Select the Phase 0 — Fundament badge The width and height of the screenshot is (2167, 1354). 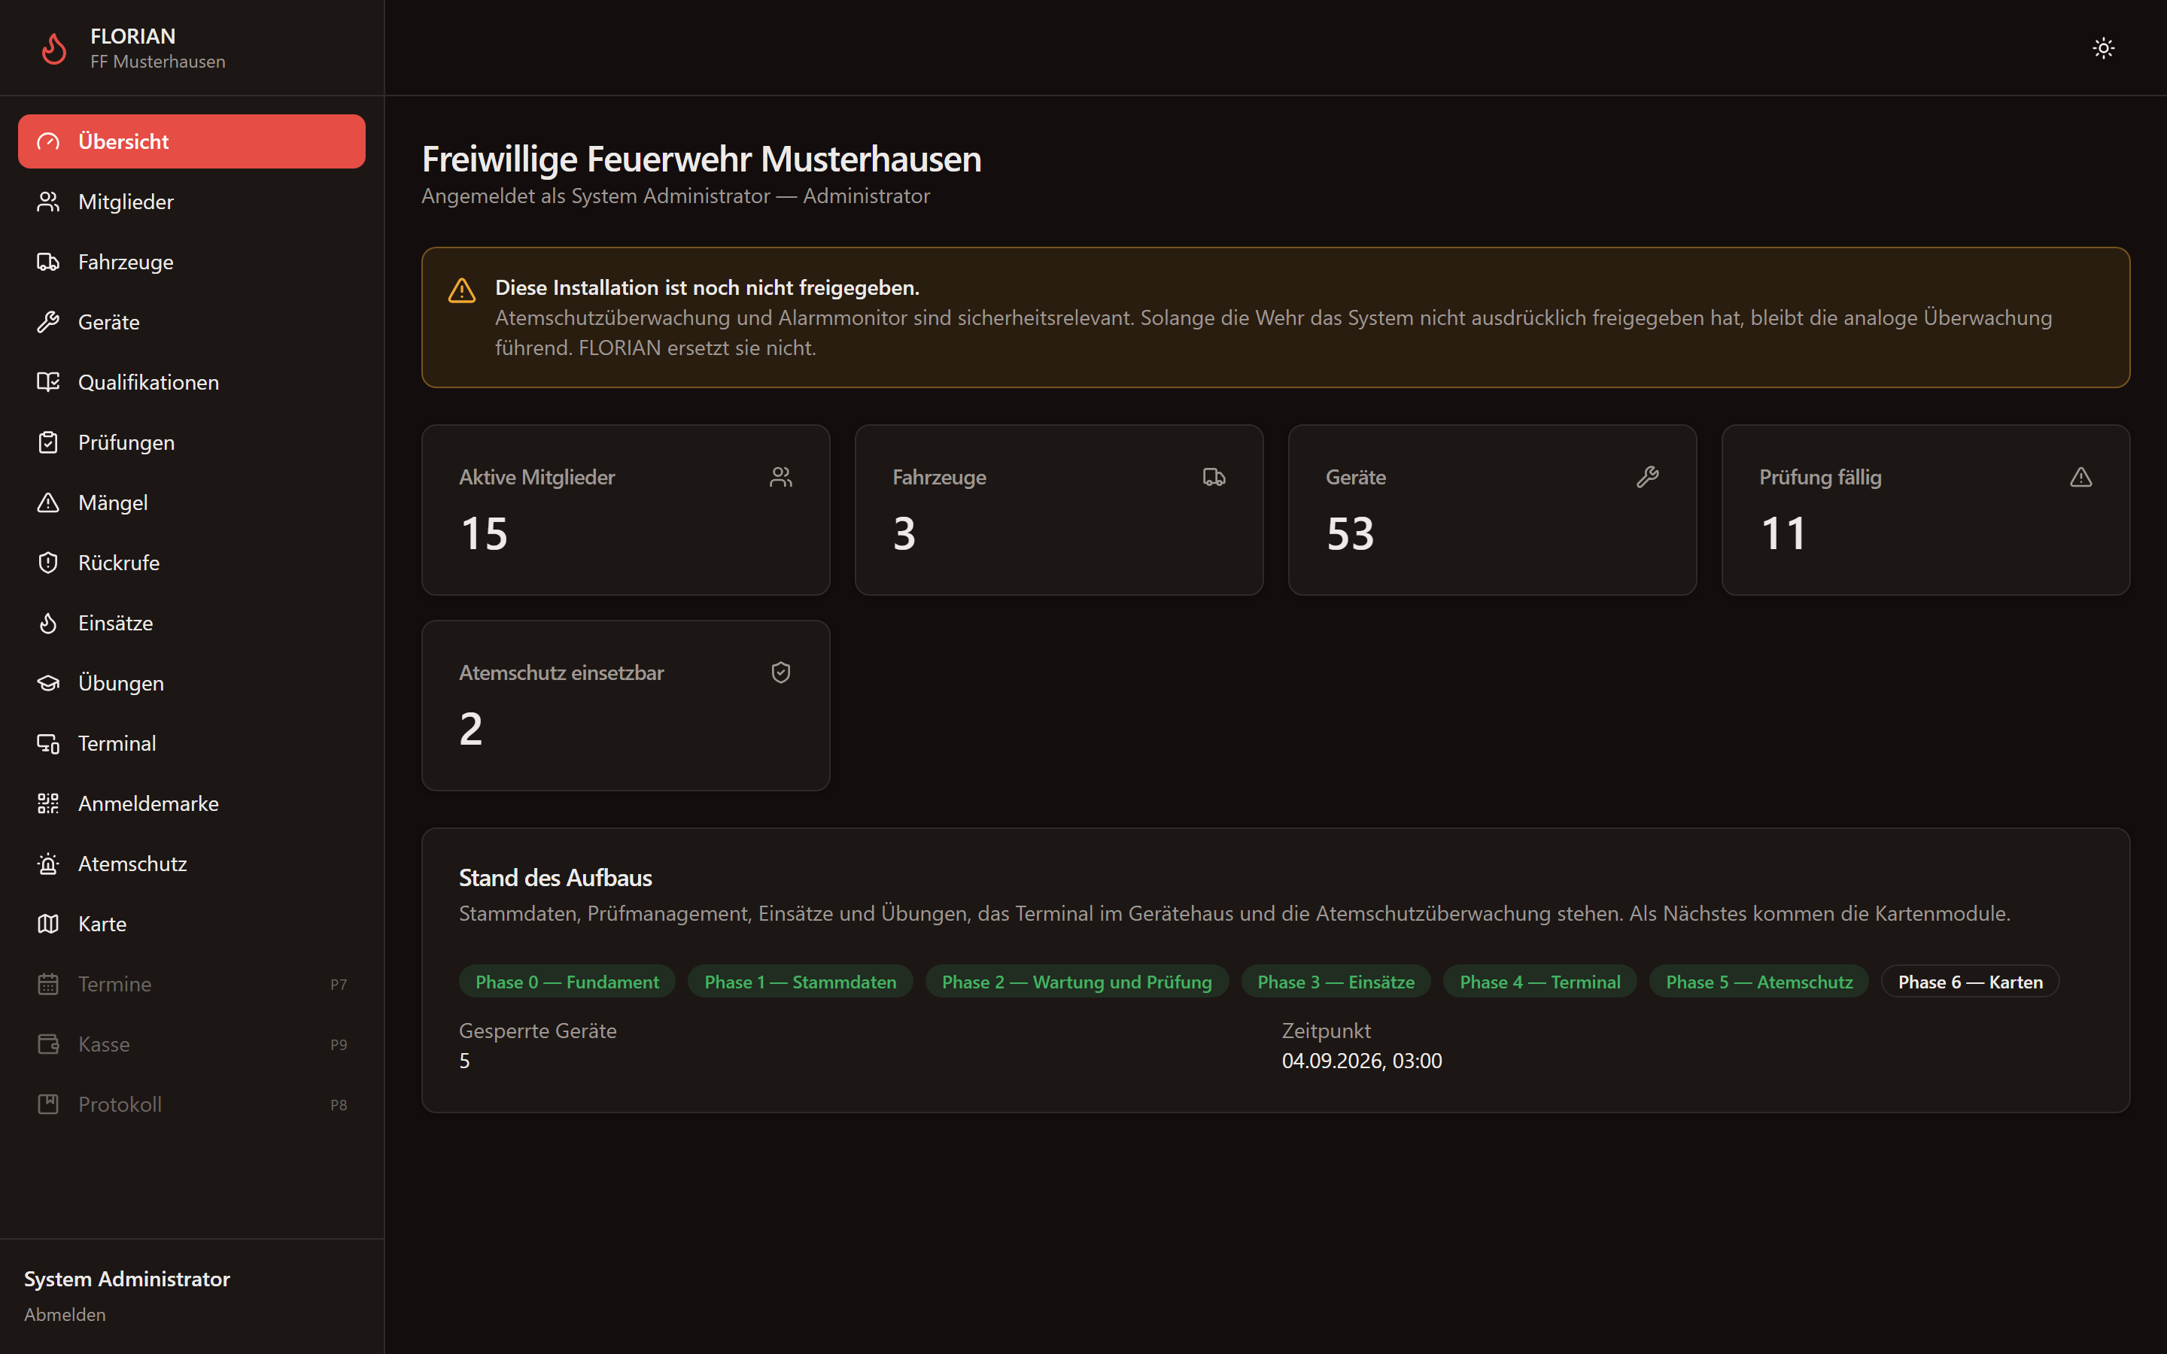[567, 982]
